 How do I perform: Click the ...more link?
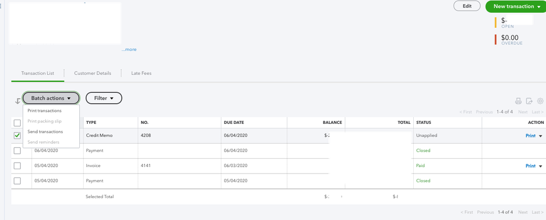(x=129, y=50)
